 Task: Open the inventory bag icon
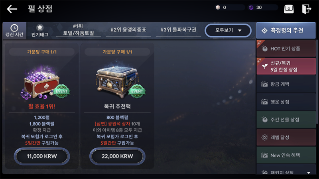pos(289,9)
